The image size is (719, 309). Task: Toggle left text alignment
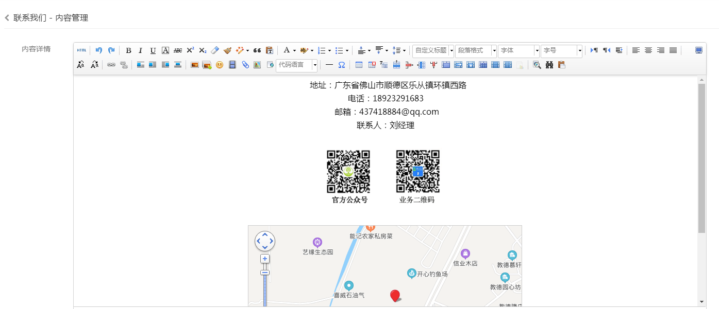(636, 50)
